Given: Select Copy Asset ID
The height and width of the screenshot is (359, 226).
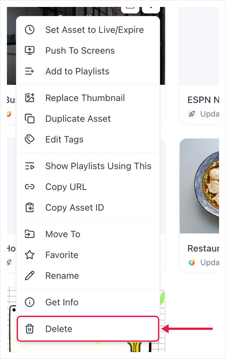Looking at the screenshot, I should [88, 207].
